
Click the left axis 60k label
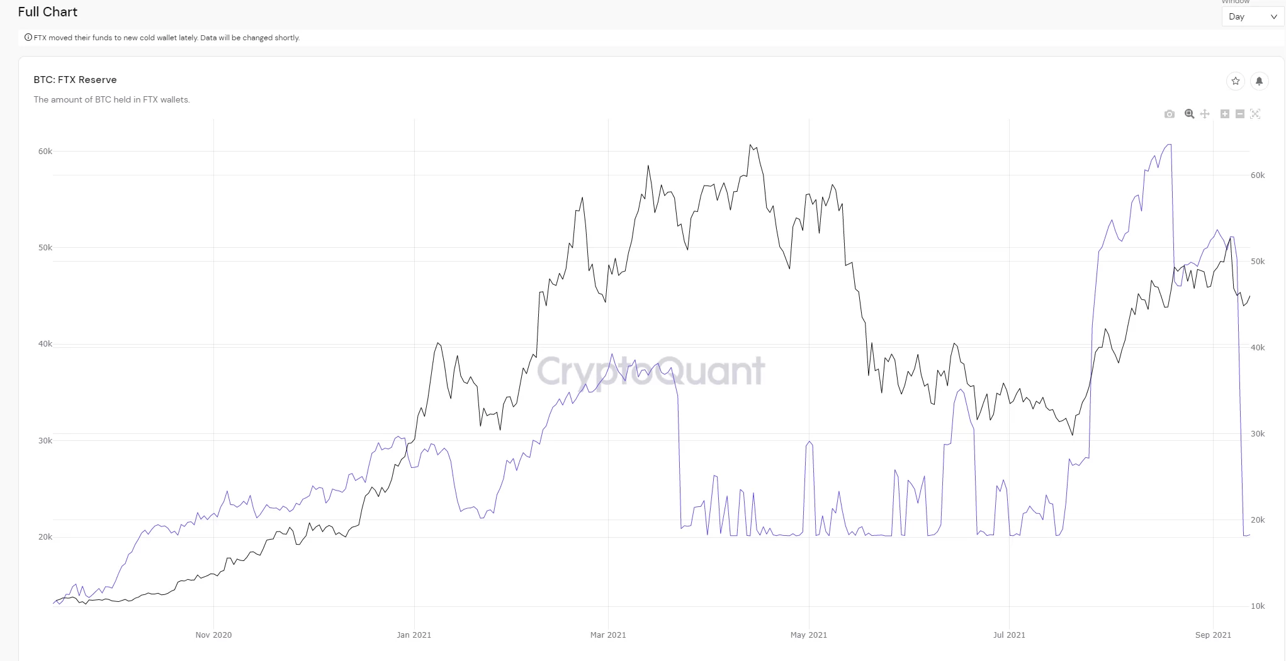click(x=45, y=152)
